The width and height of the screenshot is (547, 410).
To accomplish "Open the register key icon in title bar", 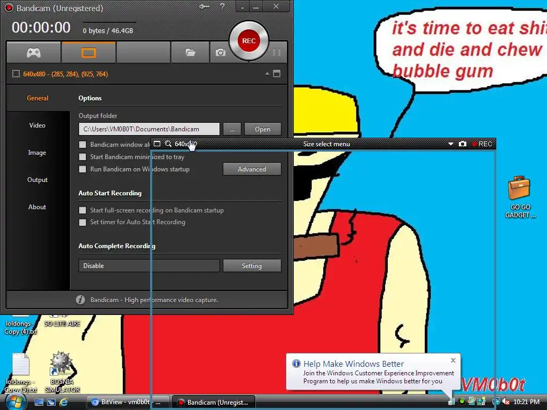I will [x=204, y=6].
